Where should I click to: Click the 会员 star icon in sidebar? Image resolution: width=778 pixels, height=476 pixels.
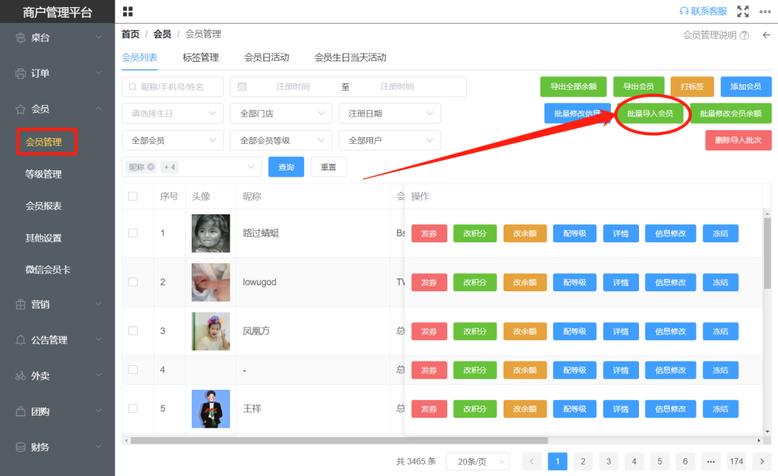[20, 109]
